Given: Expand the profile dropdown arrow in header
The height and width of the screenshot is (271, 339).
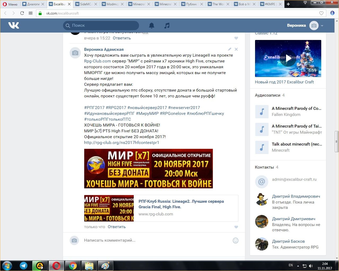Looking at the screenshot, I should [x=322, y=26].
